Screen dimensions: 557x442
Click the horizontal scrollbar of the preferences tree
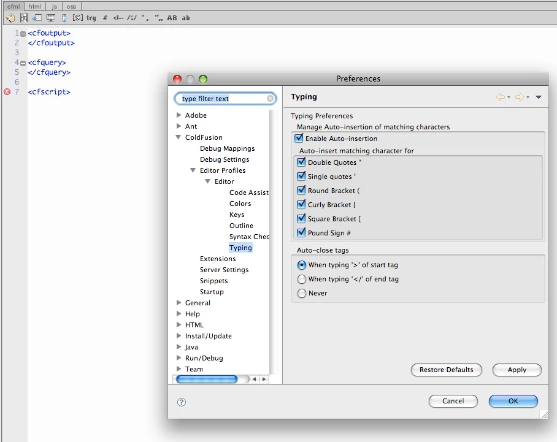point(207,379)
